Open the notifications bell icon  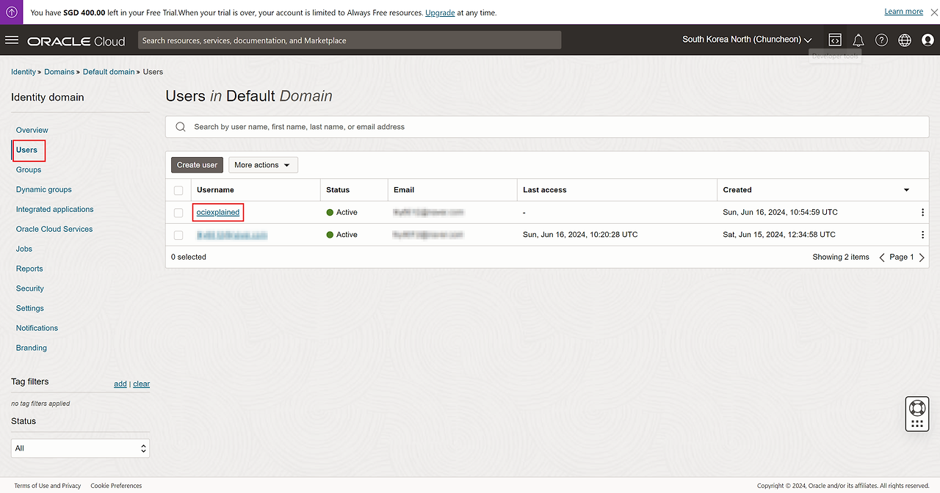(x=858, y=40)
